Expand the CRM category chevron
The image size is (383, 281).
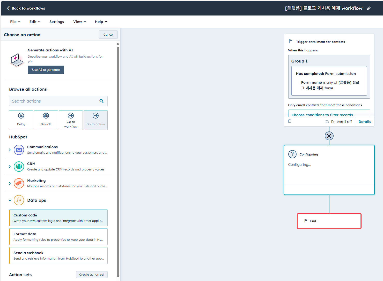coord(10,167)
